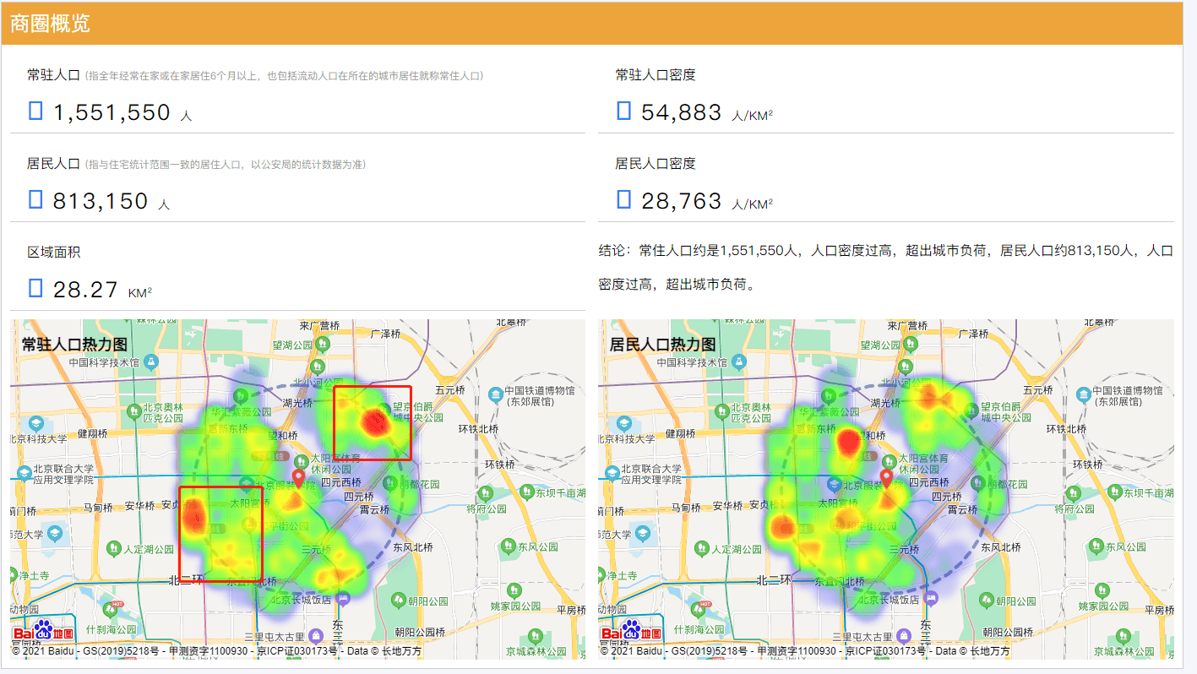Click 东风公园 park icon on 居民人口 map
This screenshot has width=1197, height=674.
(x=1096, y=547)
